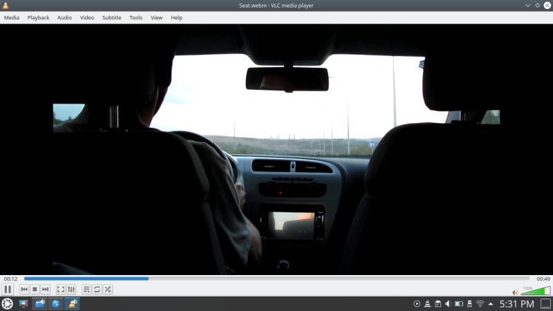Open the system volume tray icon

coord(448,303)
